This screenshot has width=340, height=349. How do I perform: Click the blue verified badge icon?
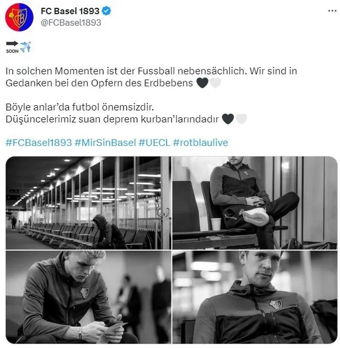click(107, 11)
